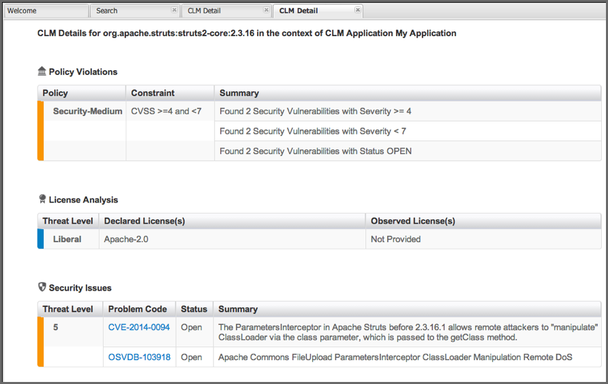The width and height of the screenshot is (608, 384).
Task: Open the inactive CLM Detail tab
Action: click(x=222, y=11)
